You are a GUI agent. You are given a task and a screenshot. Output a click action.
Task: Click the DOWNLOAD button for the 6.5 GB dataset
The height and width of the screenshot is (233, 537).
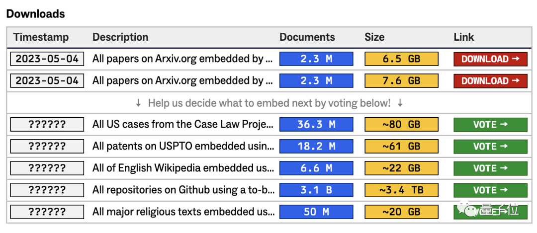[x=490, y=59]
